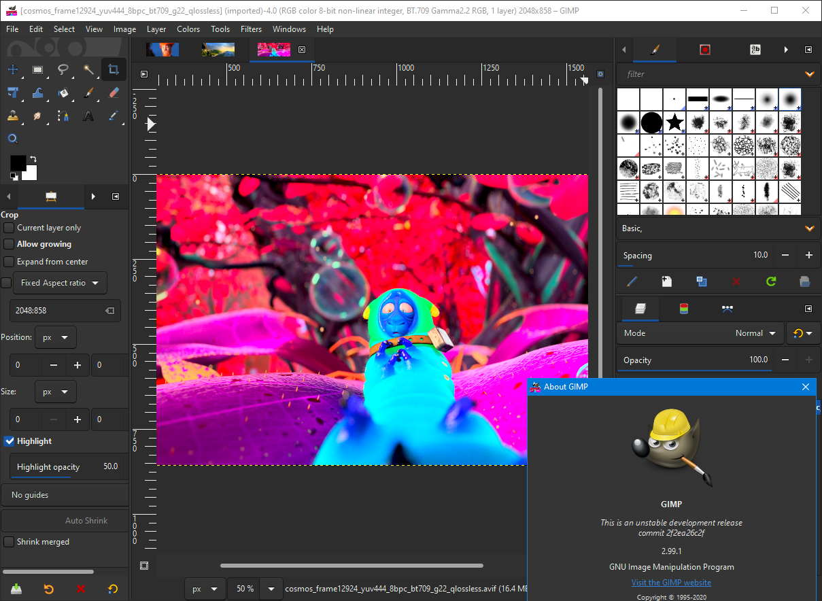Open the status bar px unit dropdown
This screenshot has width=822, height=601.
pyautogui.click(x=205, y=589)
